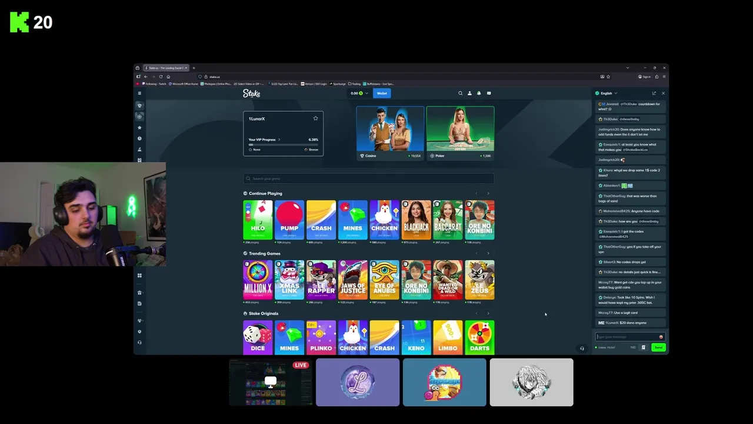Open the Limbo game thumbnail

pos(448,337)
